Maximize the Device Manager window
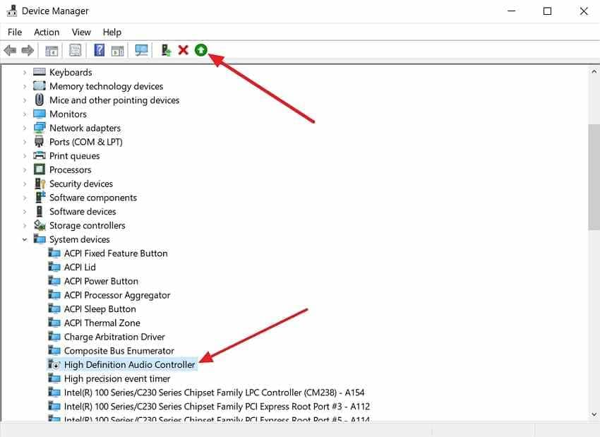The image size is (600, 437). point(547,11)
